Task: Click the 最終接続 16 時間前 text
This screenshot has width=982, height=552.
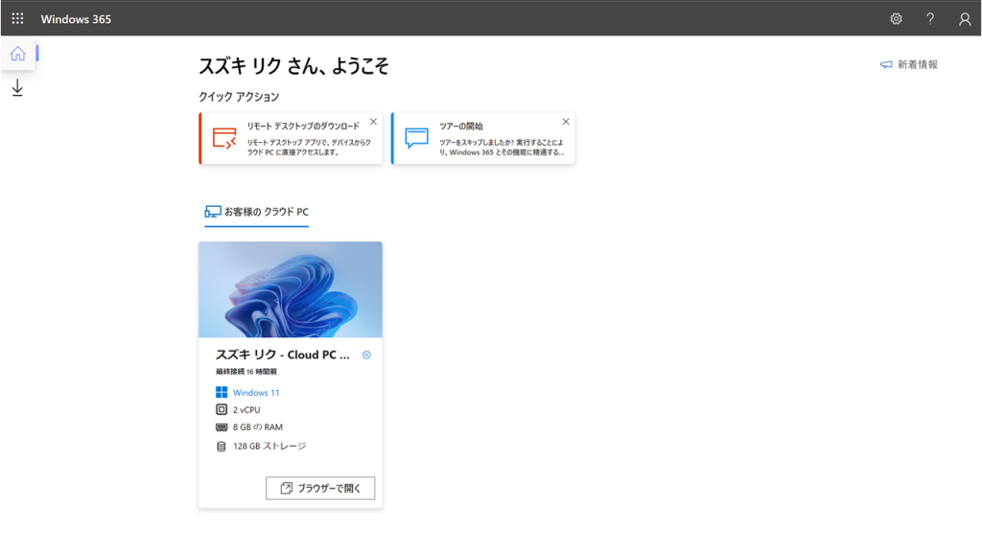Action: coord(246,371)
